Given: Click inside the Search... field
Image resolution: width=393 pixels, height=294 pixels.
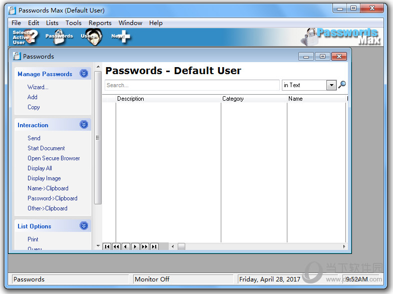Looking at the screenshot, I should (192, 85).
